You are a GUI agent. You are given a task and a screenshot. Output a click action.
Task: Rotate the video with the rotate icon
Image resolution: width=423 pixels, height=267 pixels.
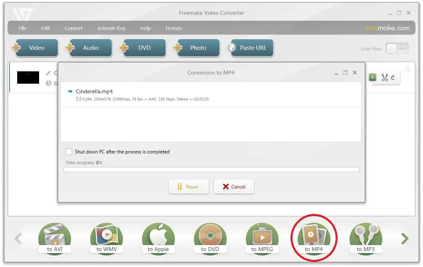point(393,77)
